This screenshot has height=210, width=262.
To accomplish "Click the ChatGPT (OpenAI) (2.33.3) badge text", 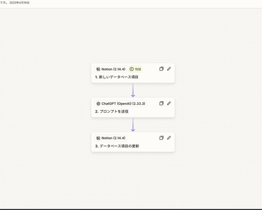I will [123, 104].
